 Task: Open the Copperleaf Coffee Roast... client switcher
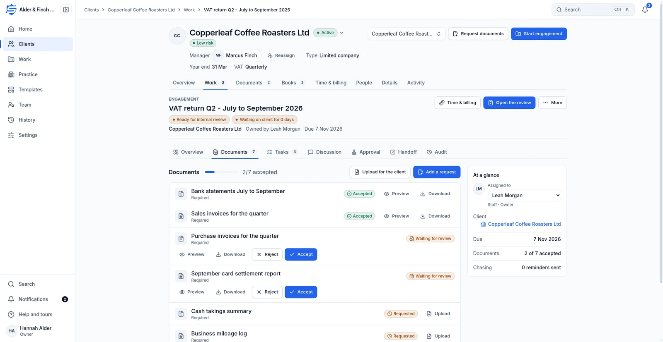407,34
